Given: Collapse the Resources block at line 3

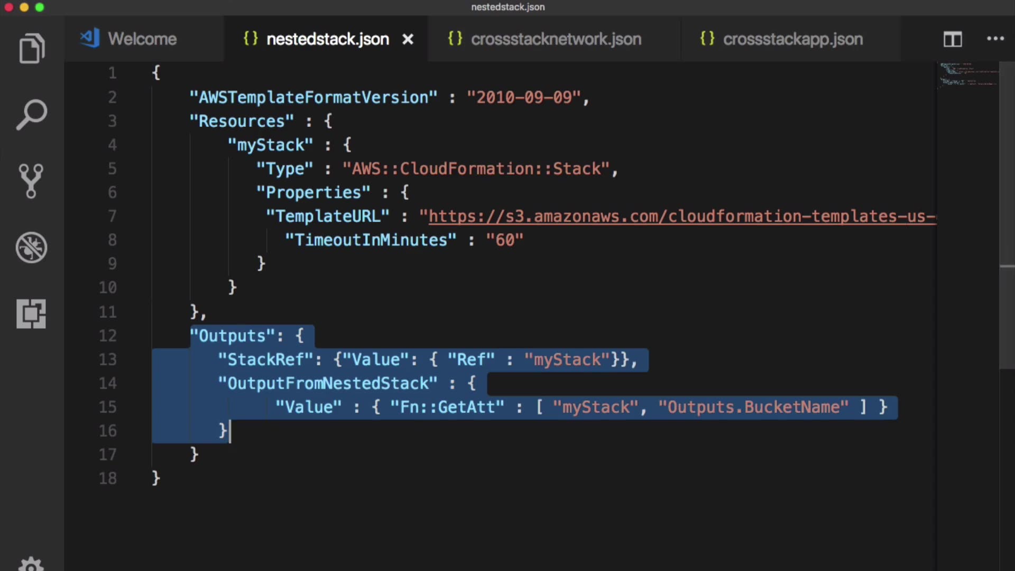Looking at the screenshot, I should (136, 121).
